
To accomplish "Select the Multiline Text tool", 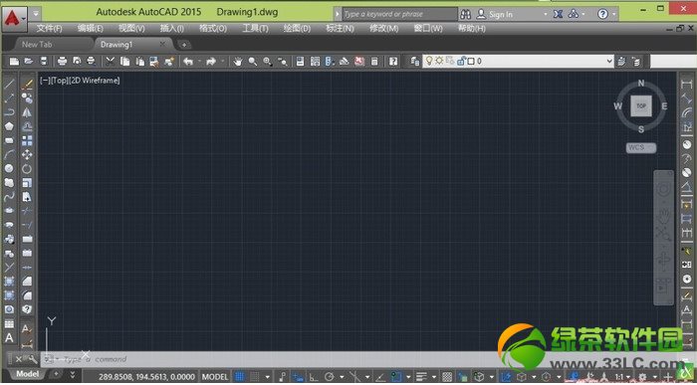I will pos(9,338).
